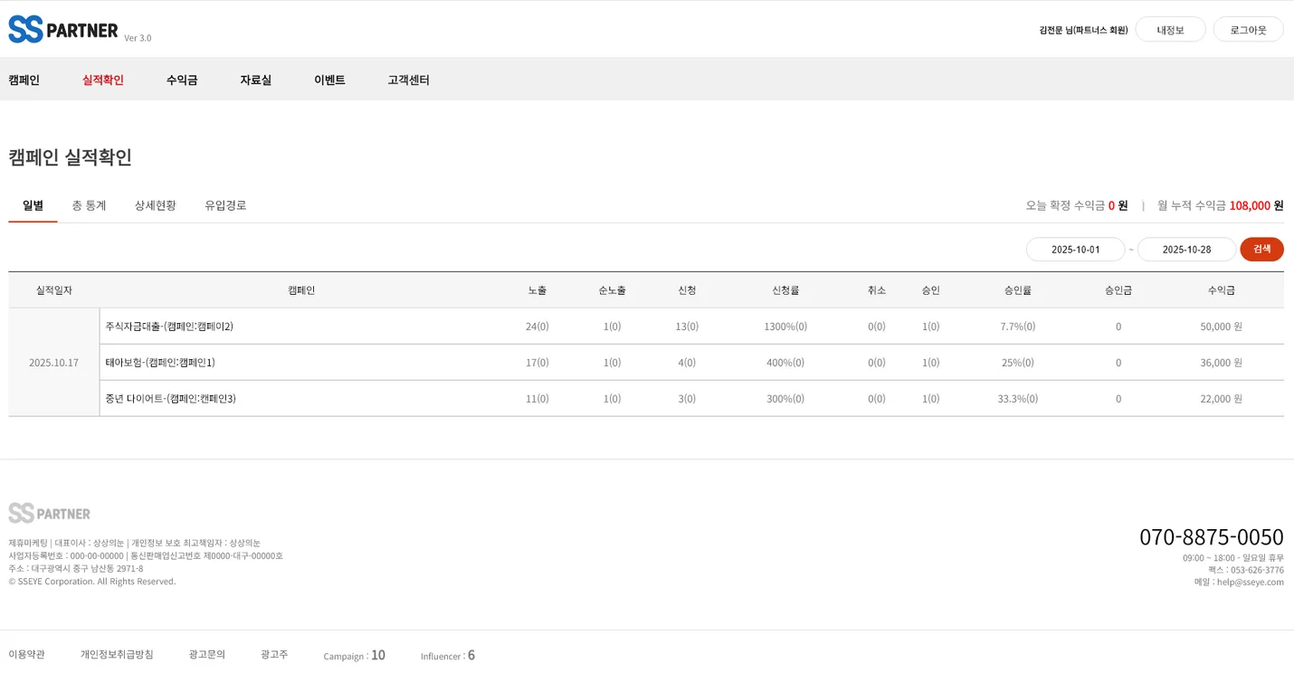Click the end date field 2025-10-28
The image size is (1294, 673).
pos(1186,250)
